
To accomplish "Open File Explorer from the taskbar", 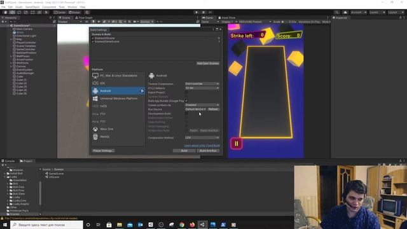I will click(120, 225).
